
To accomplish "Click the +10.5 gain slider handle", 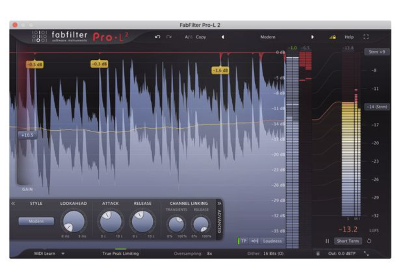I will pyautogui.click(x=27, y=135).
